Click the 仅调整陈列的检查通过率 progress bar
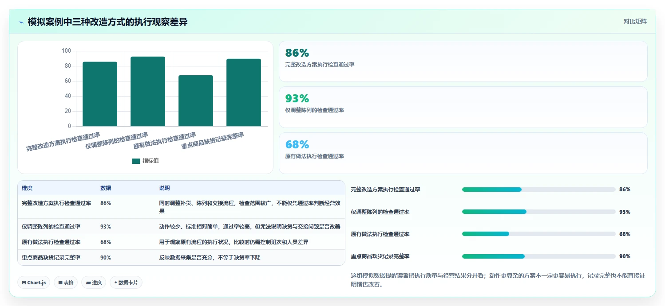 pyautogui.click(x=539, y=212)
